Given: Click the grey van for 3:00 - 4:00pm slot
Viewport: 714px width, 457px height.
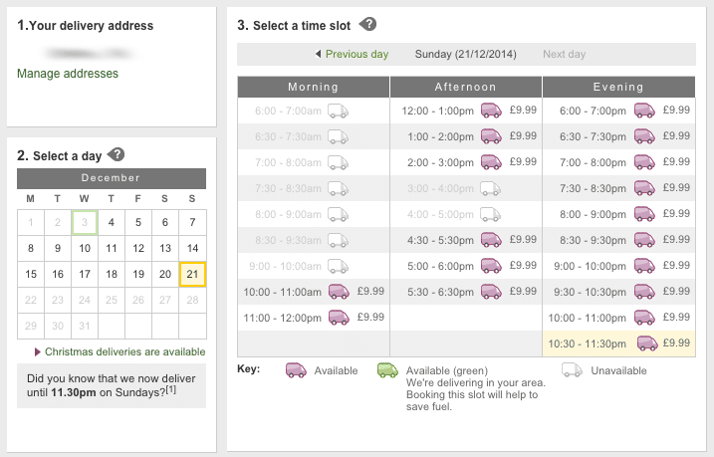Looking at the screenshot, I should click(491, 188).
